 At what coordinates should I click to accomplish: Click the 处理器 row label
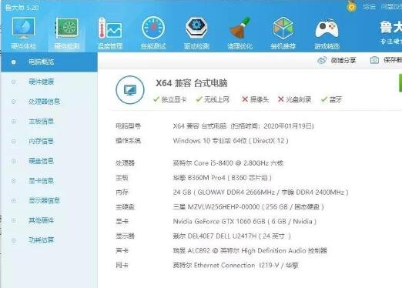coord(125,163)
